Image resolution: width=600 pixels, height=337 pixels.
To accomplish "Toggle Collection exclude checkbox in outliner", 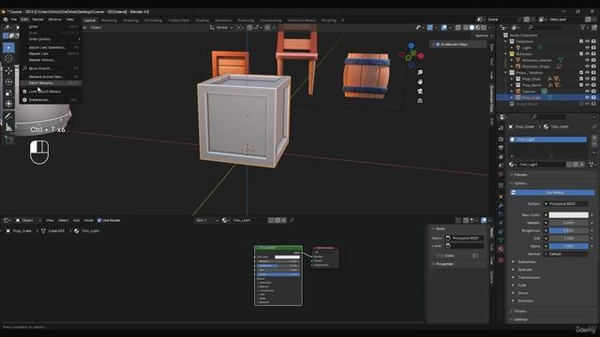I will 581,41.
